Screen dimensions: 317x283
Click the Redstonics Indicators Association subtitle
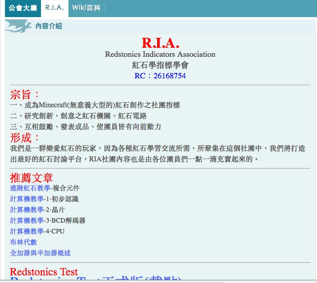[160, 55]
